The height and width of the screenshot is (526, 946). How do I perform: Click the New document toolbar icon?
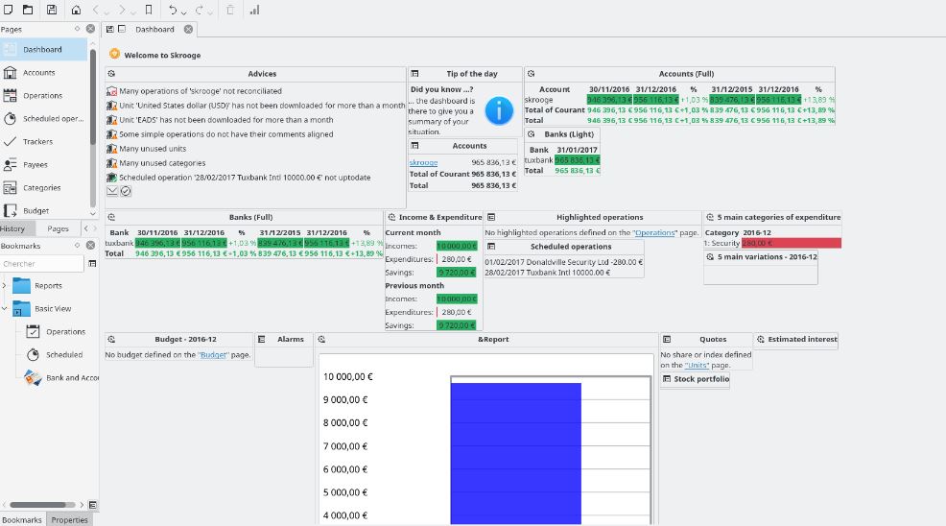[9, 10]
